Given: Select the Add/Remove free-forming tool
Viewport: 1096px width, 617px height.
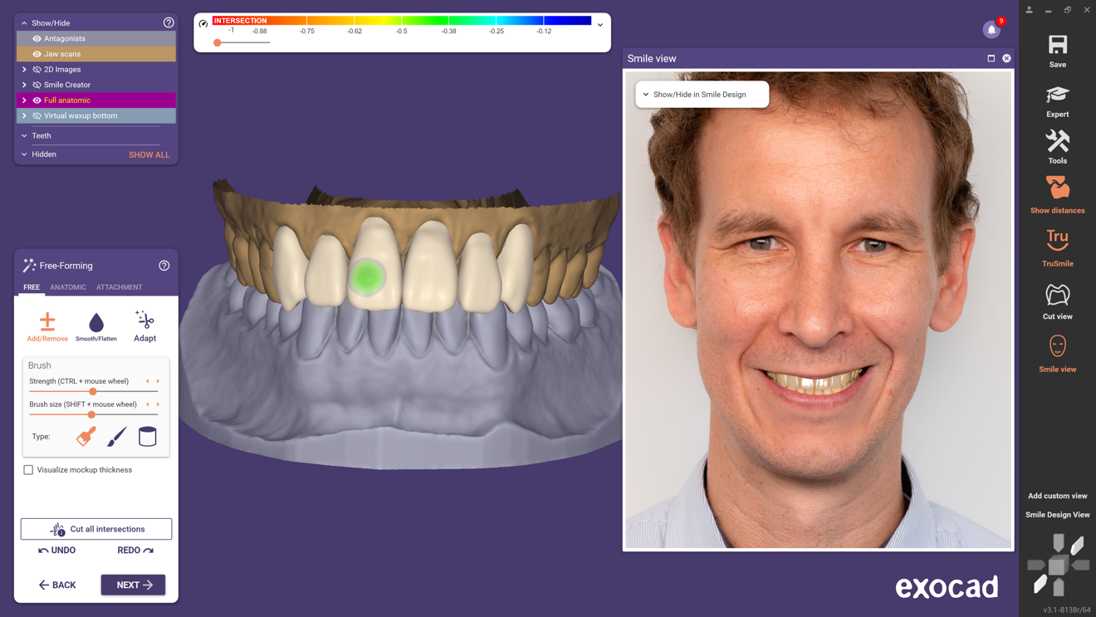Looking at the screenshot, I should [46, 324].
